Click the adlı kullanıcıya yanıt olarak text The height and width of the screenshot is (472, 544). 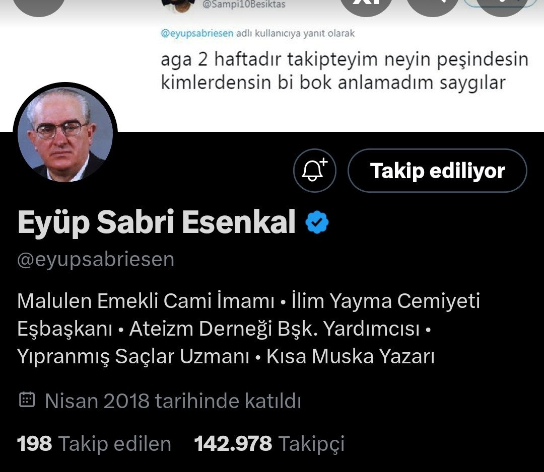pyautogui.click(x=296, y=33)
